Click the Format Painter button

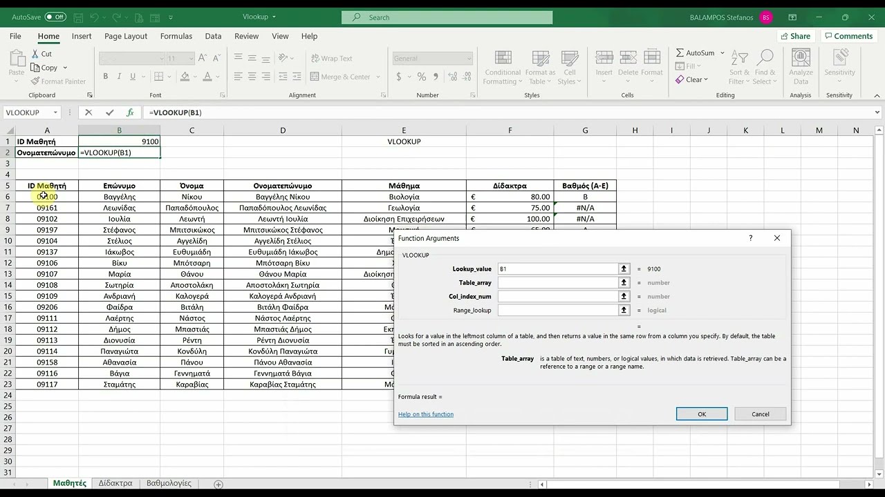click(x=59, y=81)
